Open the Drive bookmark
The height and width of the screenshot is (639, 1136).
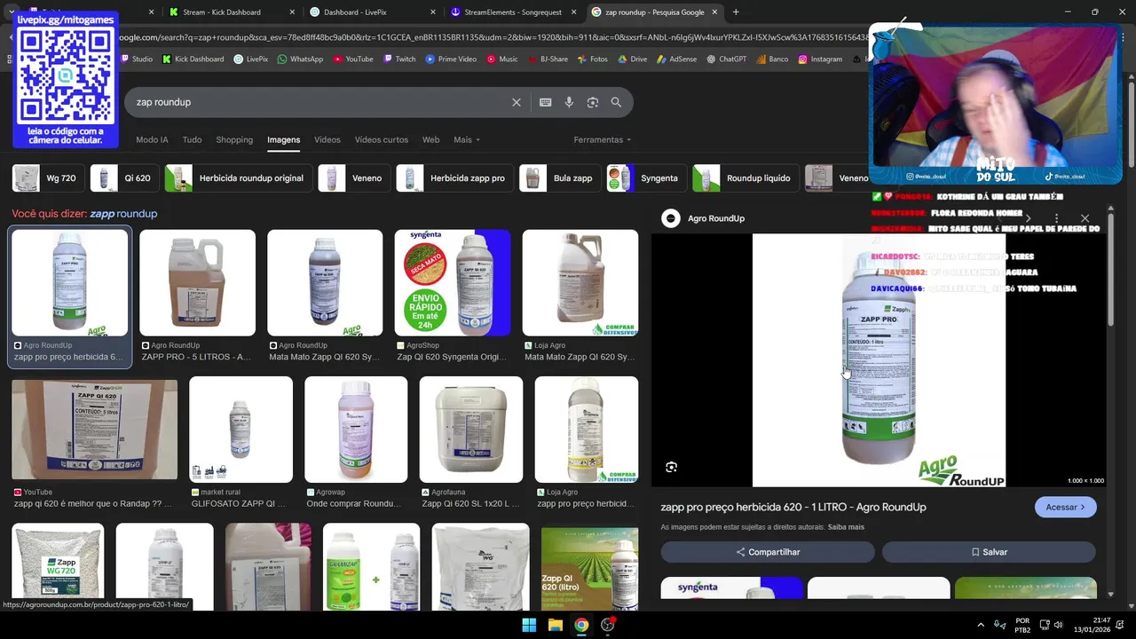click(x=633, y=59)
